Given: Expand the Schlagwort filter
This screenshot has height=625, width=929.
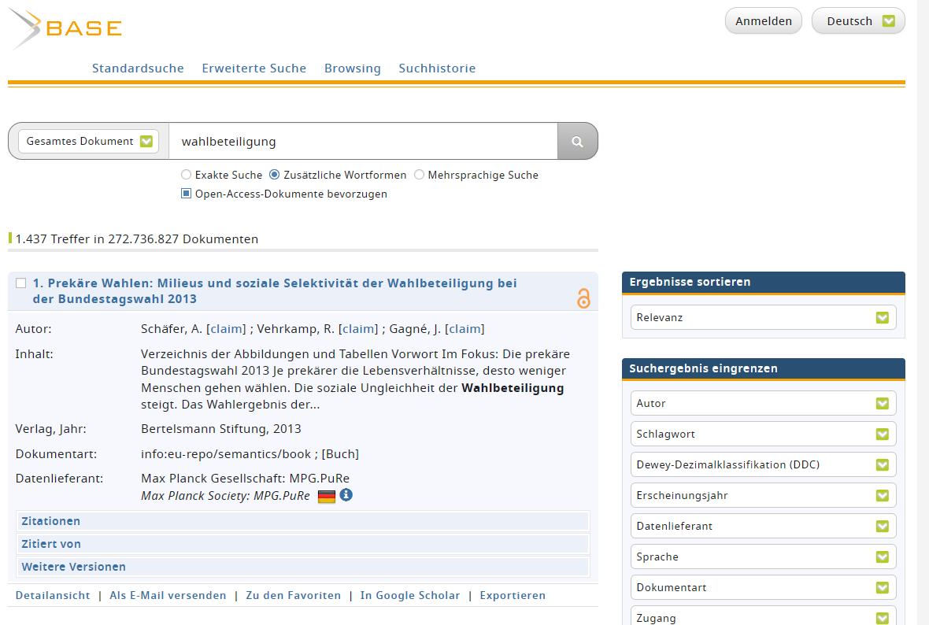Looking at the screenshot, I should 763,435.
